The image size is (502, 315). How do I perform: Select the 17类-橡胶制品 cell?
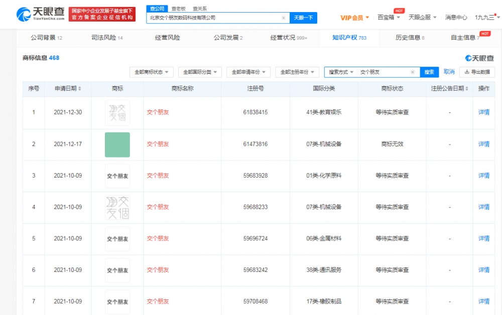coord(324,301)
